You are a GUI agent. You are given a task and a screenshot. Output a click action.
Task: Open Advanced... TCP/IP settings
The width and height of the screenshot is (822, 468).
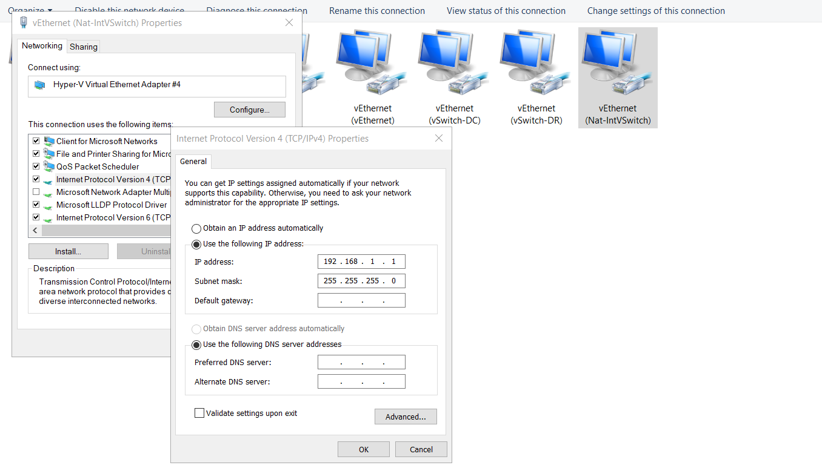point(406,417)
